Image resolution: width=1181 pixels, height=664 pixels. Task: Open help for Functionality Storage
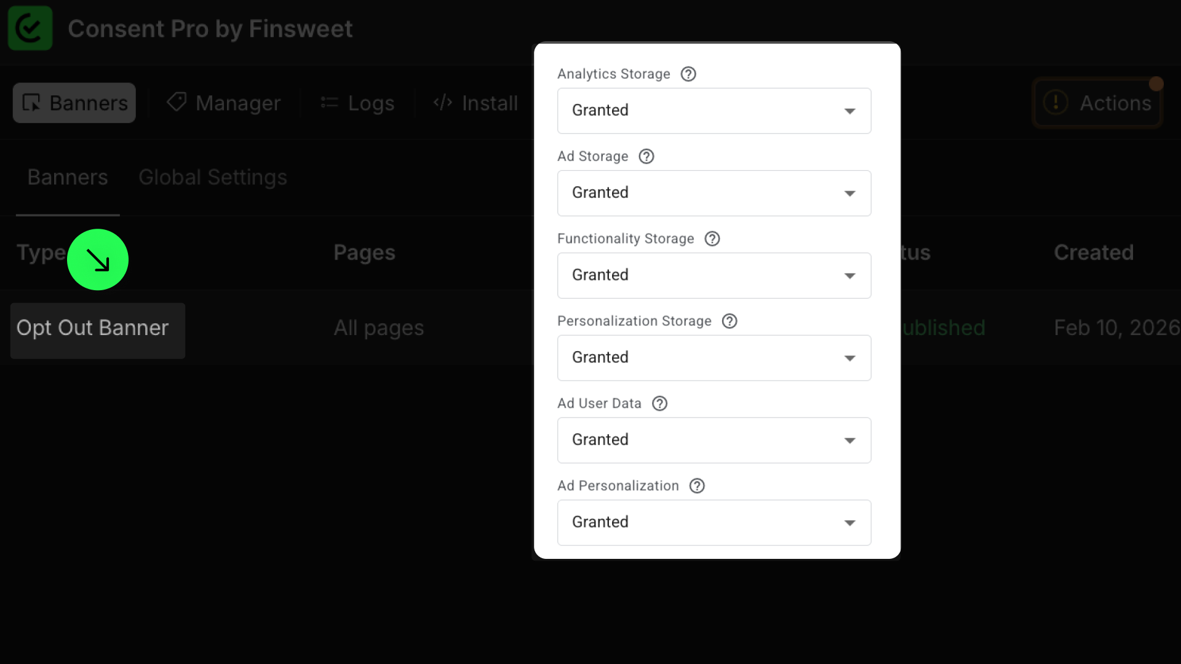[712, 239]
